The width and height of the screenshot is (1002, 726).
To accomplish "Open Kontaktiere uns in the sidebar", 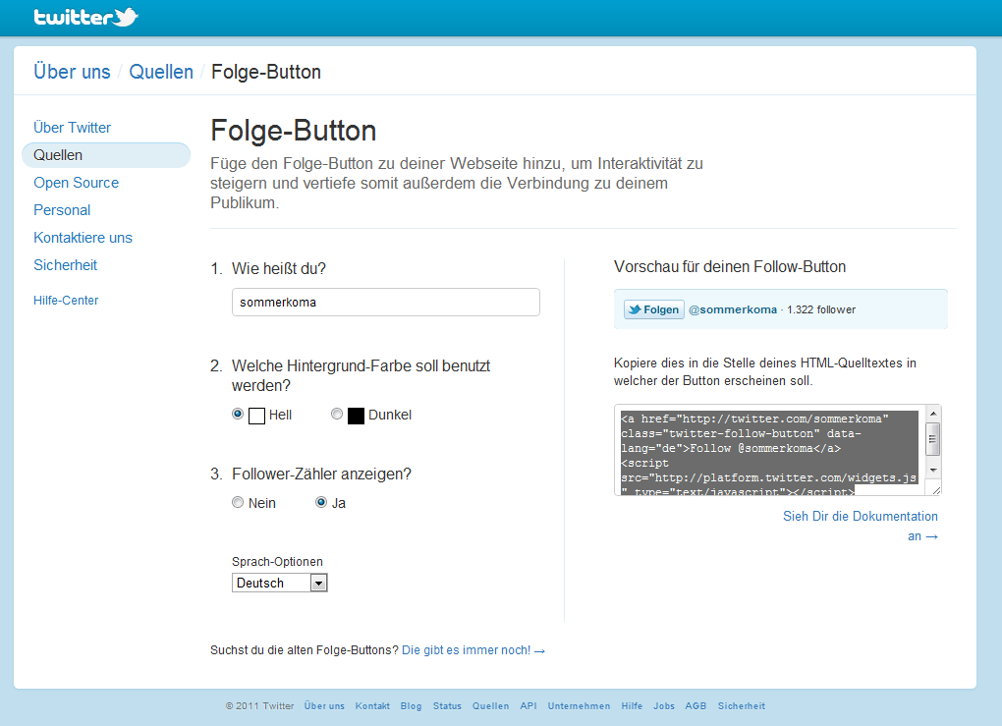I will [x=83, y=238].
